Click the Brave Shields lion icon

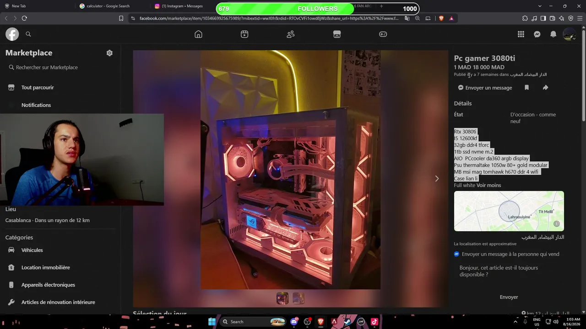(441, 18)
